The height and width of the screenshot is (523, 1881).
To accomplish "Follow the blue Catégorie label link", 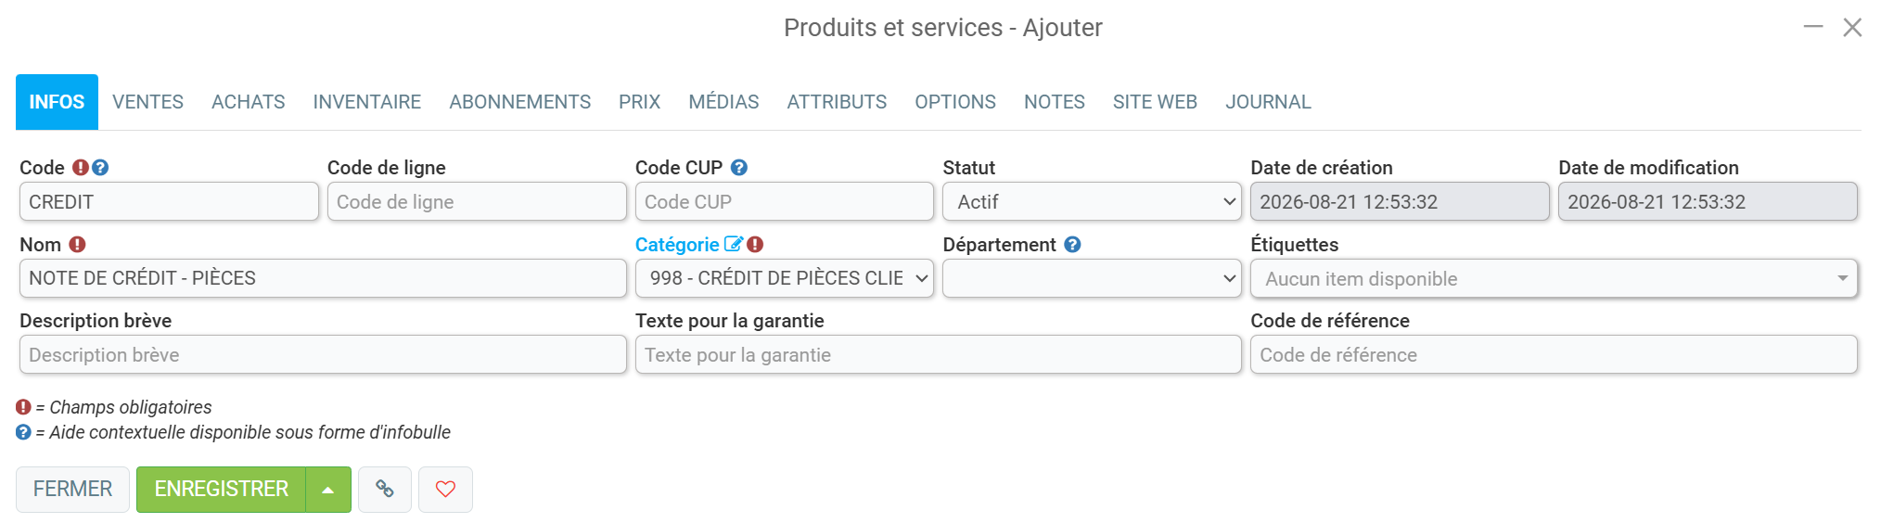I will [x=677, y=245].
